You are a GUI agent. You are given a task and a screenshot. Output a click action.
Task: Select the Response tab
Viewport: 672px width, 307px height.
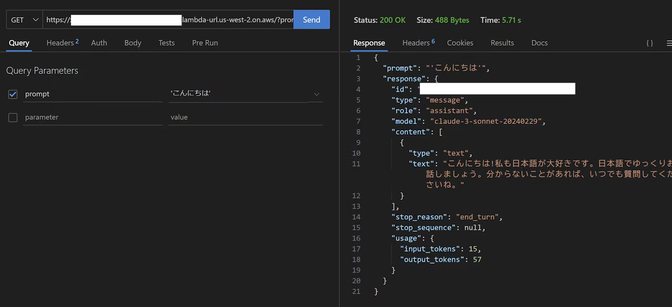(x=369, y=43)
